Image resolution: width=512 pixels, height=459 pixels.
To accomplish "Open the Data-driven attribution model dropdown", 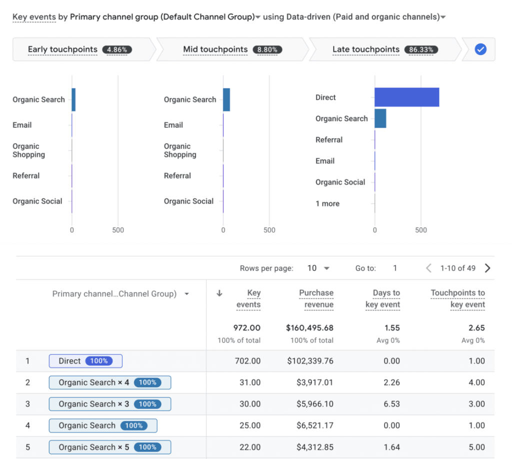I will point(442,17).
